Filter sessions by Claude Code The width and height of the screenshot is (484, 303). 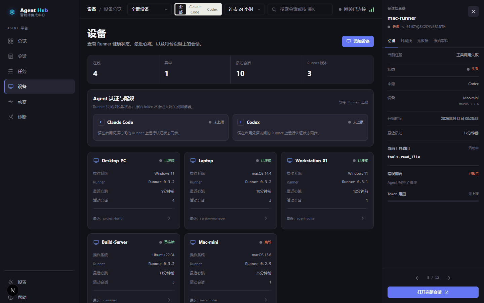click(195, 9)
